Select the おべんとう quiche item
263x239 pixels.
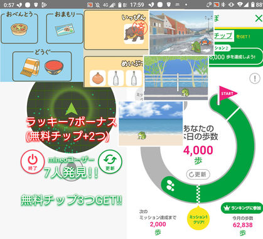(x=19, y=30)
